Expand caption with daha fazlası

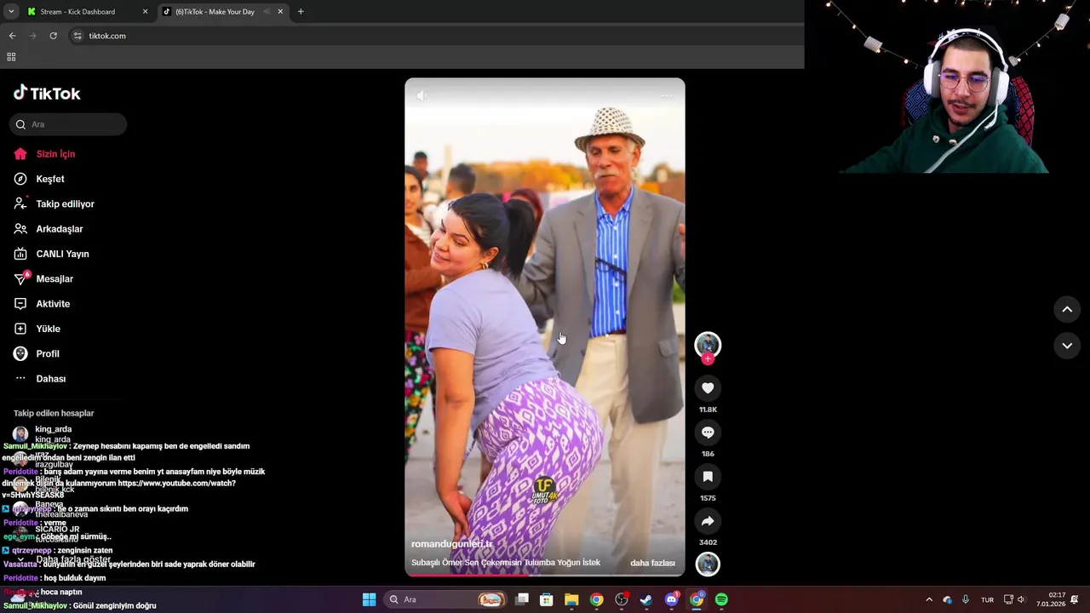[x=652, y=563]
